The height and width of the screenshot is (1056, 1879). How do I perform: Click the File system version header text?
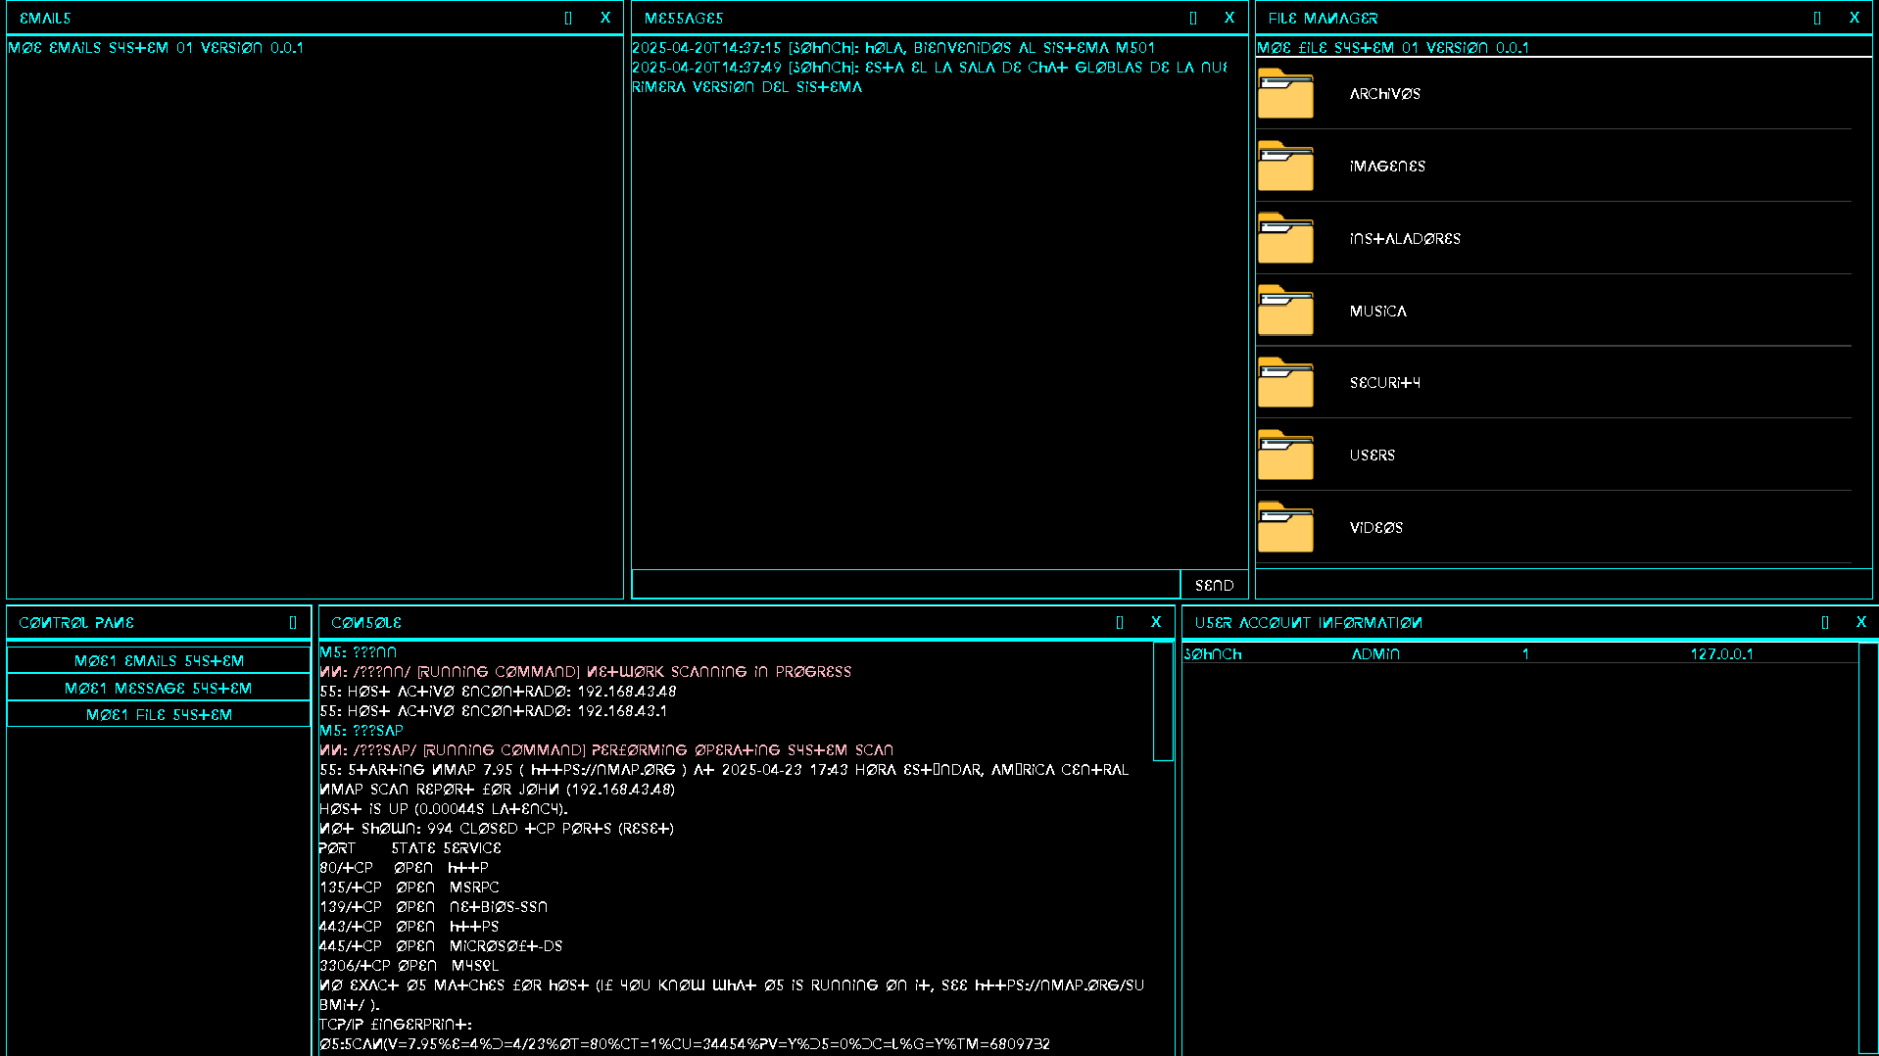(1392, 47)
